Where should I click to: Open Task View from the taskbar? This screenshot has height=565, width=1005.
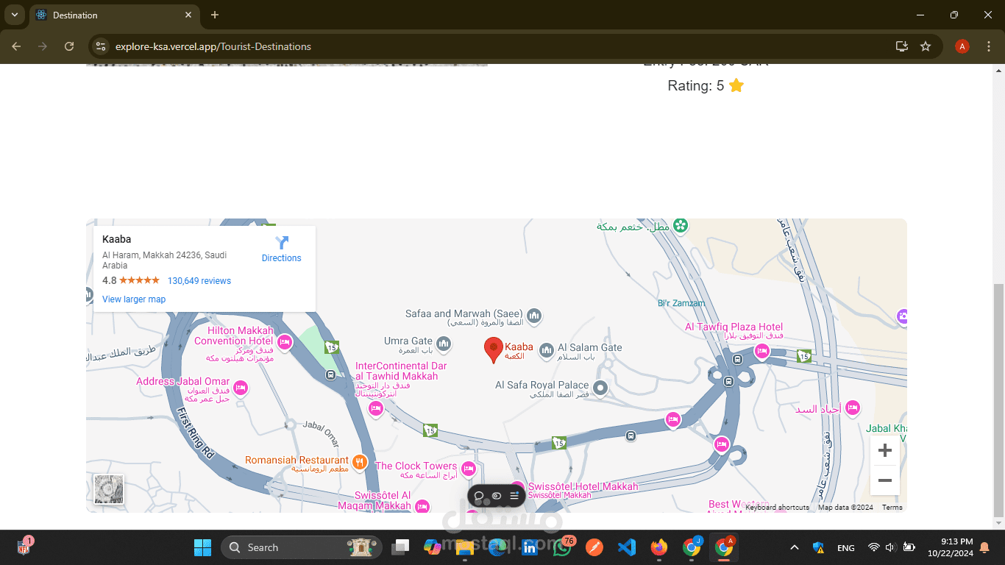click(x=401, y=547)
